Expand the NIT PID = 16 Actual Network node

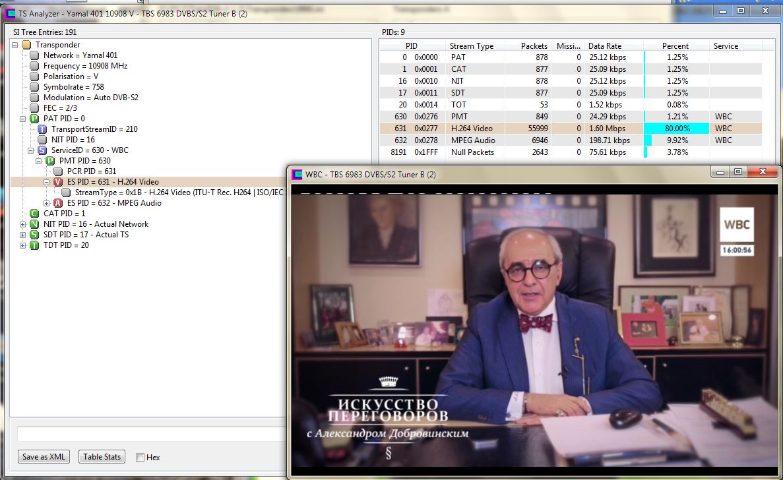(23, 224)
